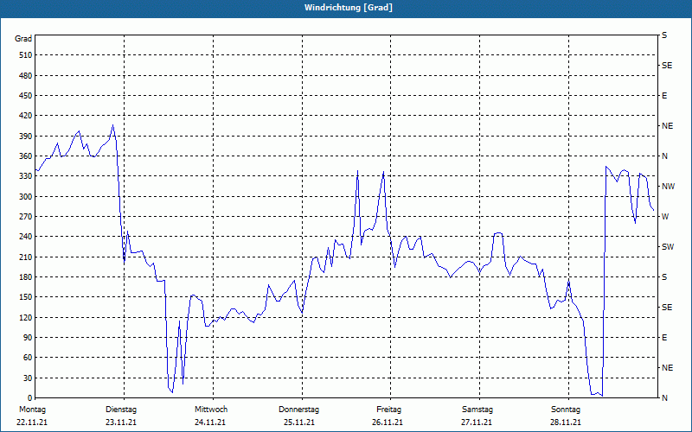Viewport: 692px width, 432px height.
Task: Click the 'Sonntag' day label
Action: [x=566, y=410]
